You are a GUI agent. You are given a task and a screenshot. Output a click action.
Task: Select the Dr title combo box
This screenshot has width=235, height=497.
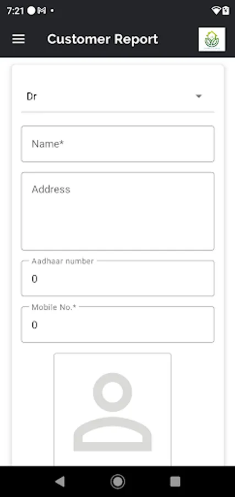click(x=118, y=96)
